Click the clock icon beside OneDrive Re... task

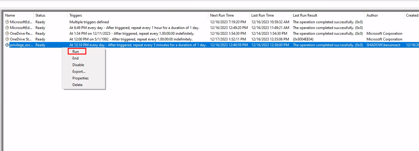click(7, 34)
